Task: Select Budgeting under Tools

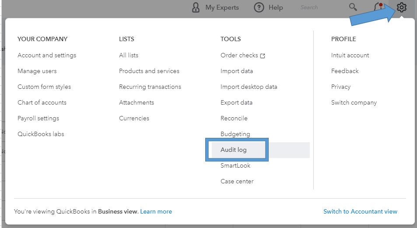Action: click(235, 134)
